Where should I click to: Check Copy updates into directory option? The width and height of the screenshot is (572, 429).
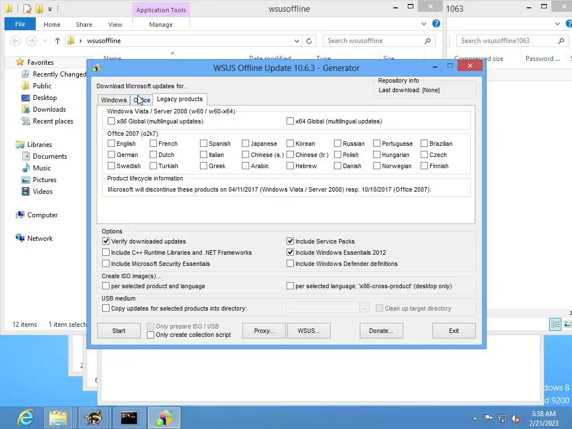point(106,308)
